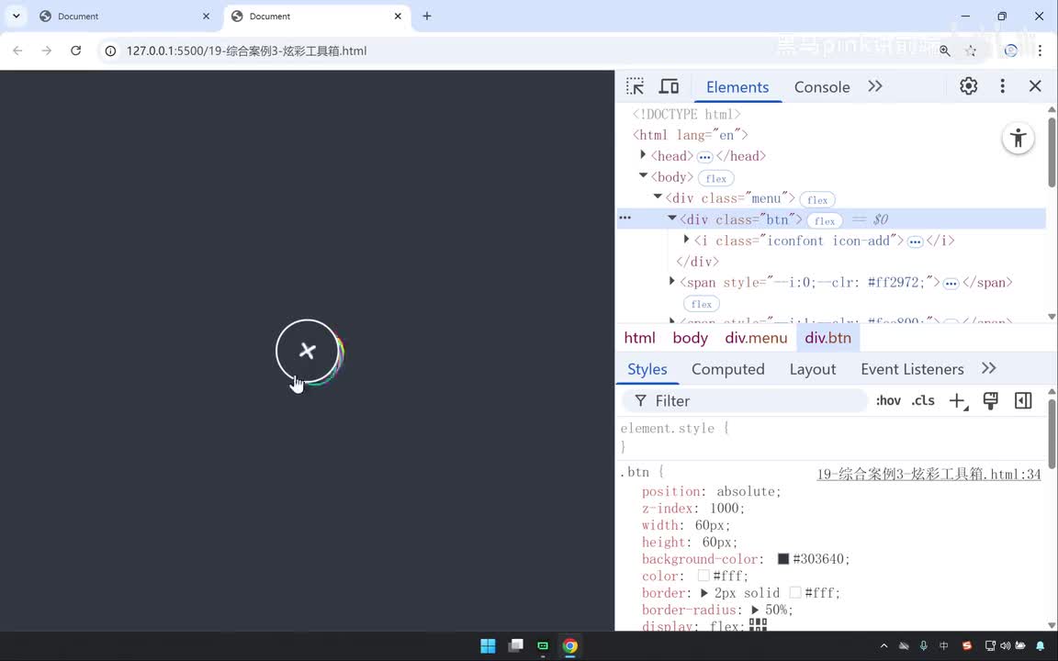Expand the border shorthand property triangle
This screenshot has width=1058, height=661.
703,593
